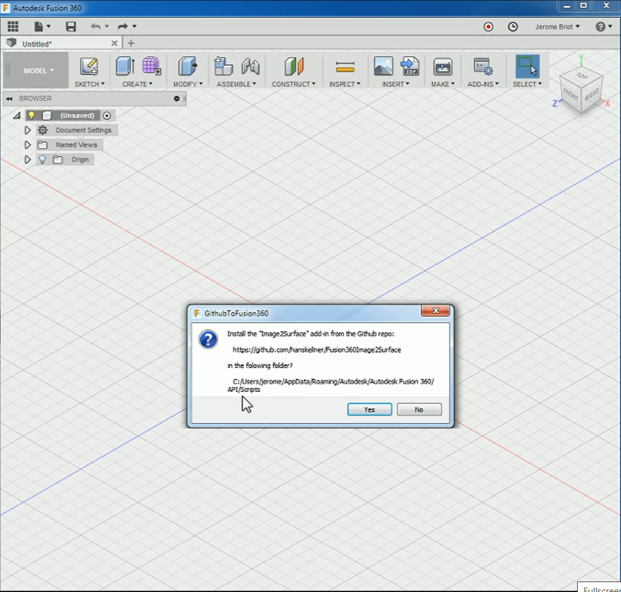The width and height of the screenshot is (621, 592).
Task: Open Scripts and Add-Ins icon
Action: pyautogui.click(x=483, y=66)
